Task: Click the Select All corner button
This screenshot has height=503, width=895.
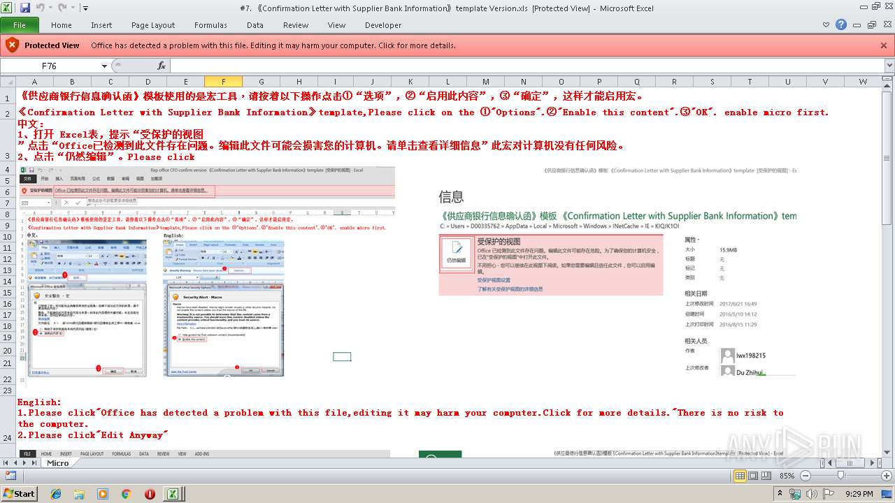Action: (7, 82)
